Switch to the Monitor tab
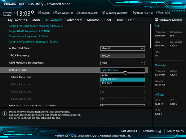This screenshot has width=186, height=139. (x=93, y=20)
